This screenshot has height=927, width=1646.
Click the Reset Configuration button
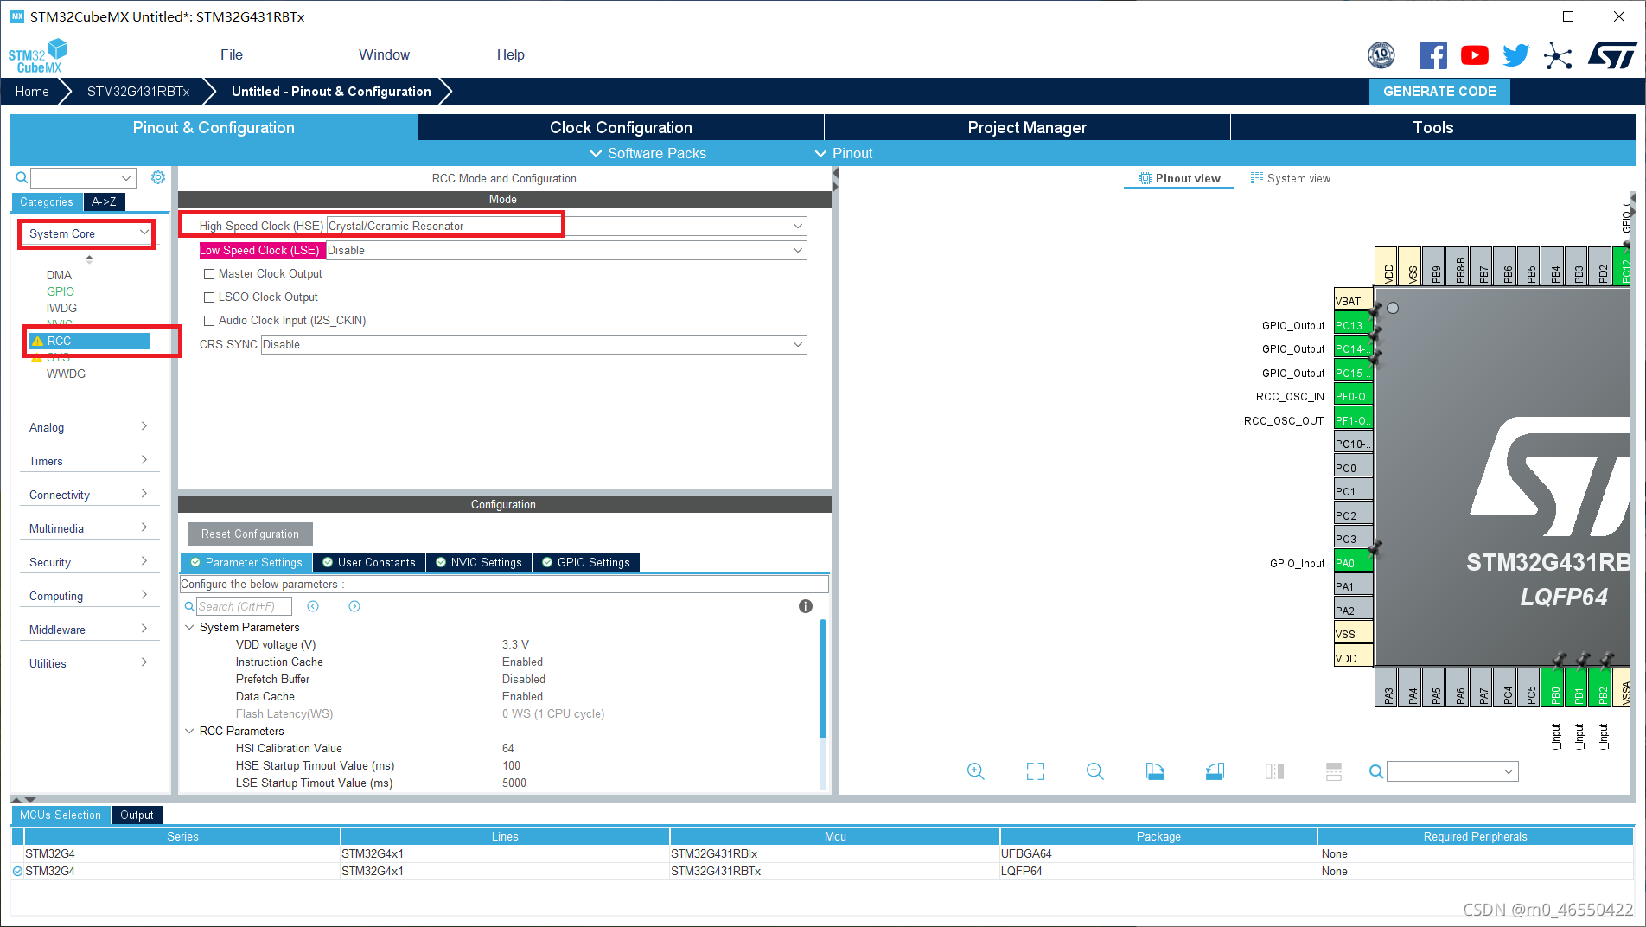[x=250, y=534]
